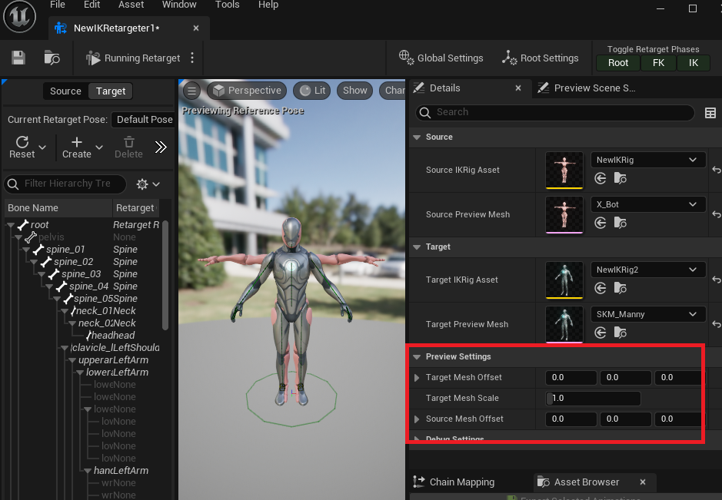Toggle the Root retarget phase
The width and height of the screenshot is (722, 500).
tap(618, 63)
